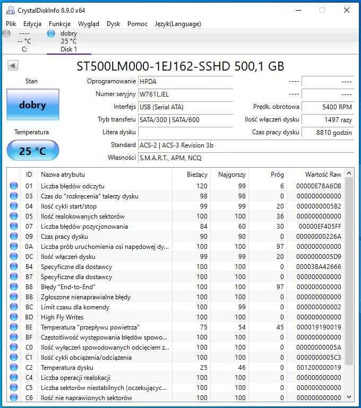This screenshot has height=408, width=361.
Task: Click status icon for Liczba błędów pozycjonowania
Action: 14,226
